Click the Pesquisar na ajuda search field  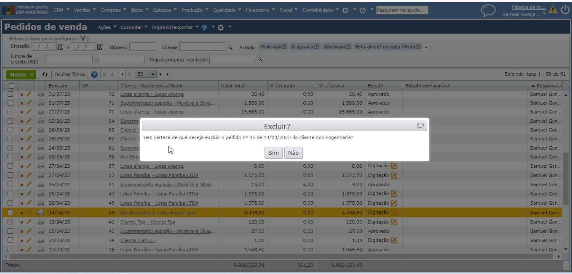tap(402, 10)
